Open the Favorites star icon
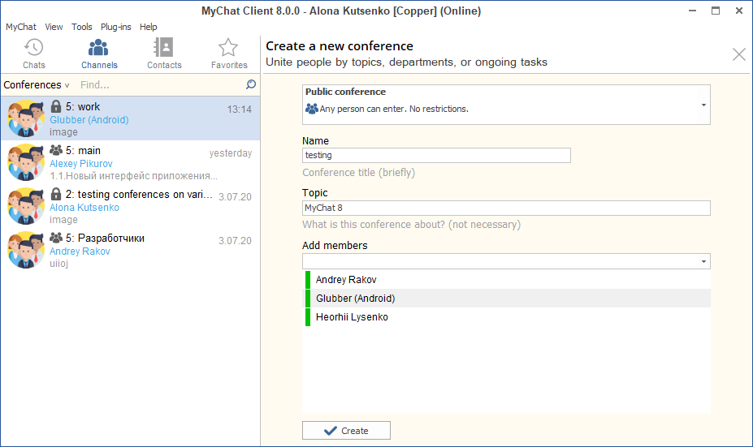 tap(228, 48)
